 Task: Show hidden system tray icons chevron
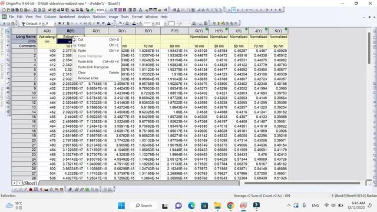coord(289,206)
